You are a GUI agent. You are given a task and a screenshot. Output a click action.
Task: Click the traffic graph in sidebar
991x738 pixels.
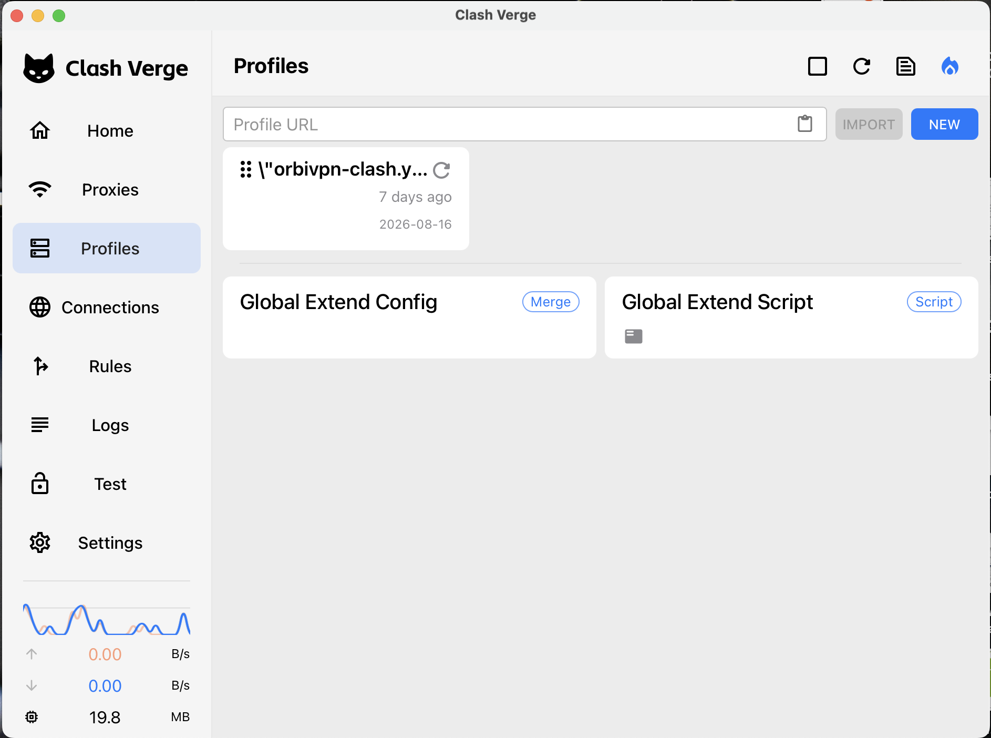[x=107, y=619]
